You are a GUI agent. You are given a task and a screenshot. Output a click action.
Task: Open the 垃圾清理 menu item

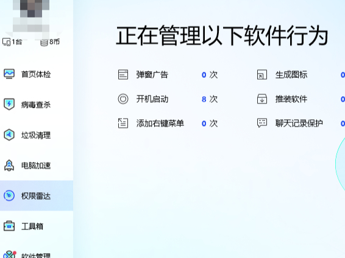point(37,135)
